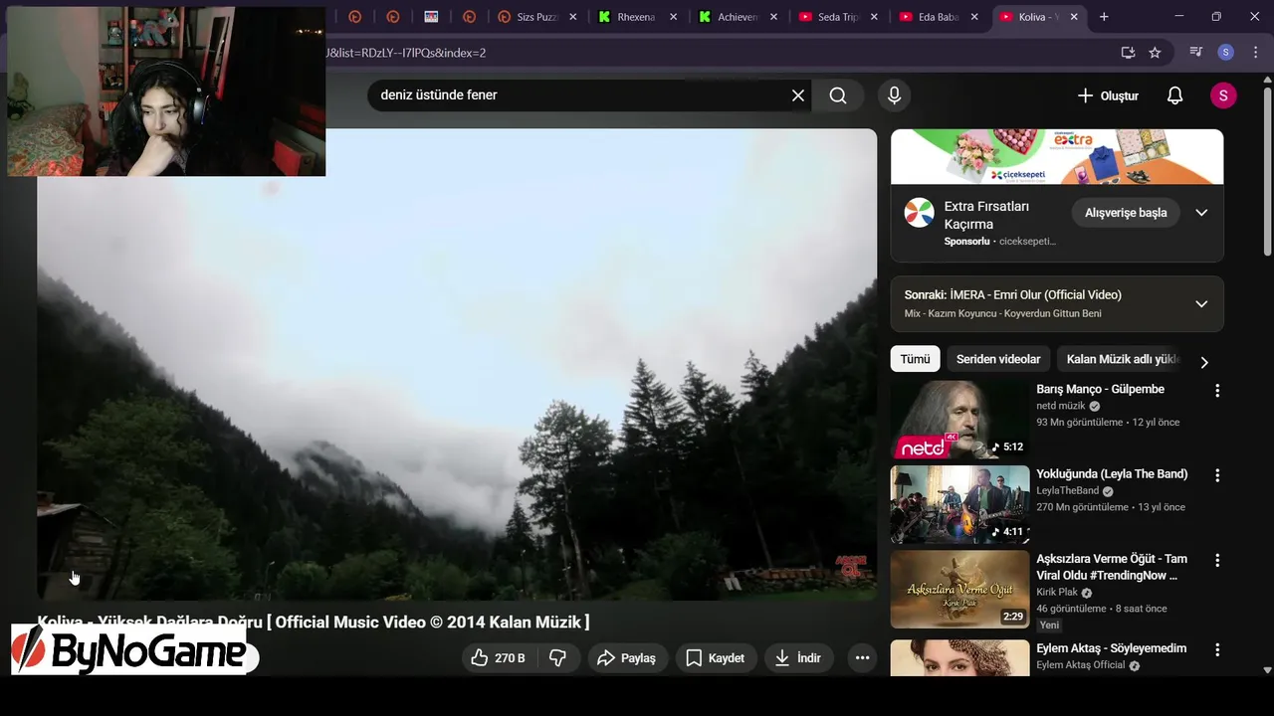Close the Eda Baba tab
1274x716 pixels.
[974, 17]
